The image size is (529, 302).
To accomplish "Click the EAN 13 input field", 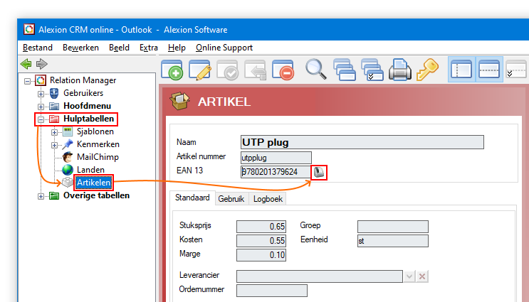I will click(276, 172).
